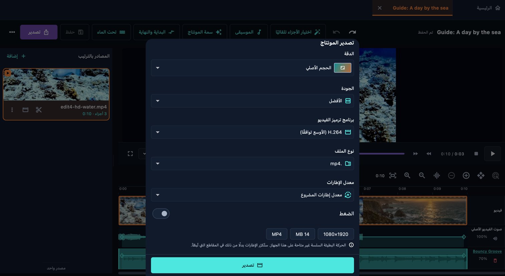The width and height of the screenshot is (505, 276).
Task: Open the top toolbar's three-dot more menu
Action: 12,32
